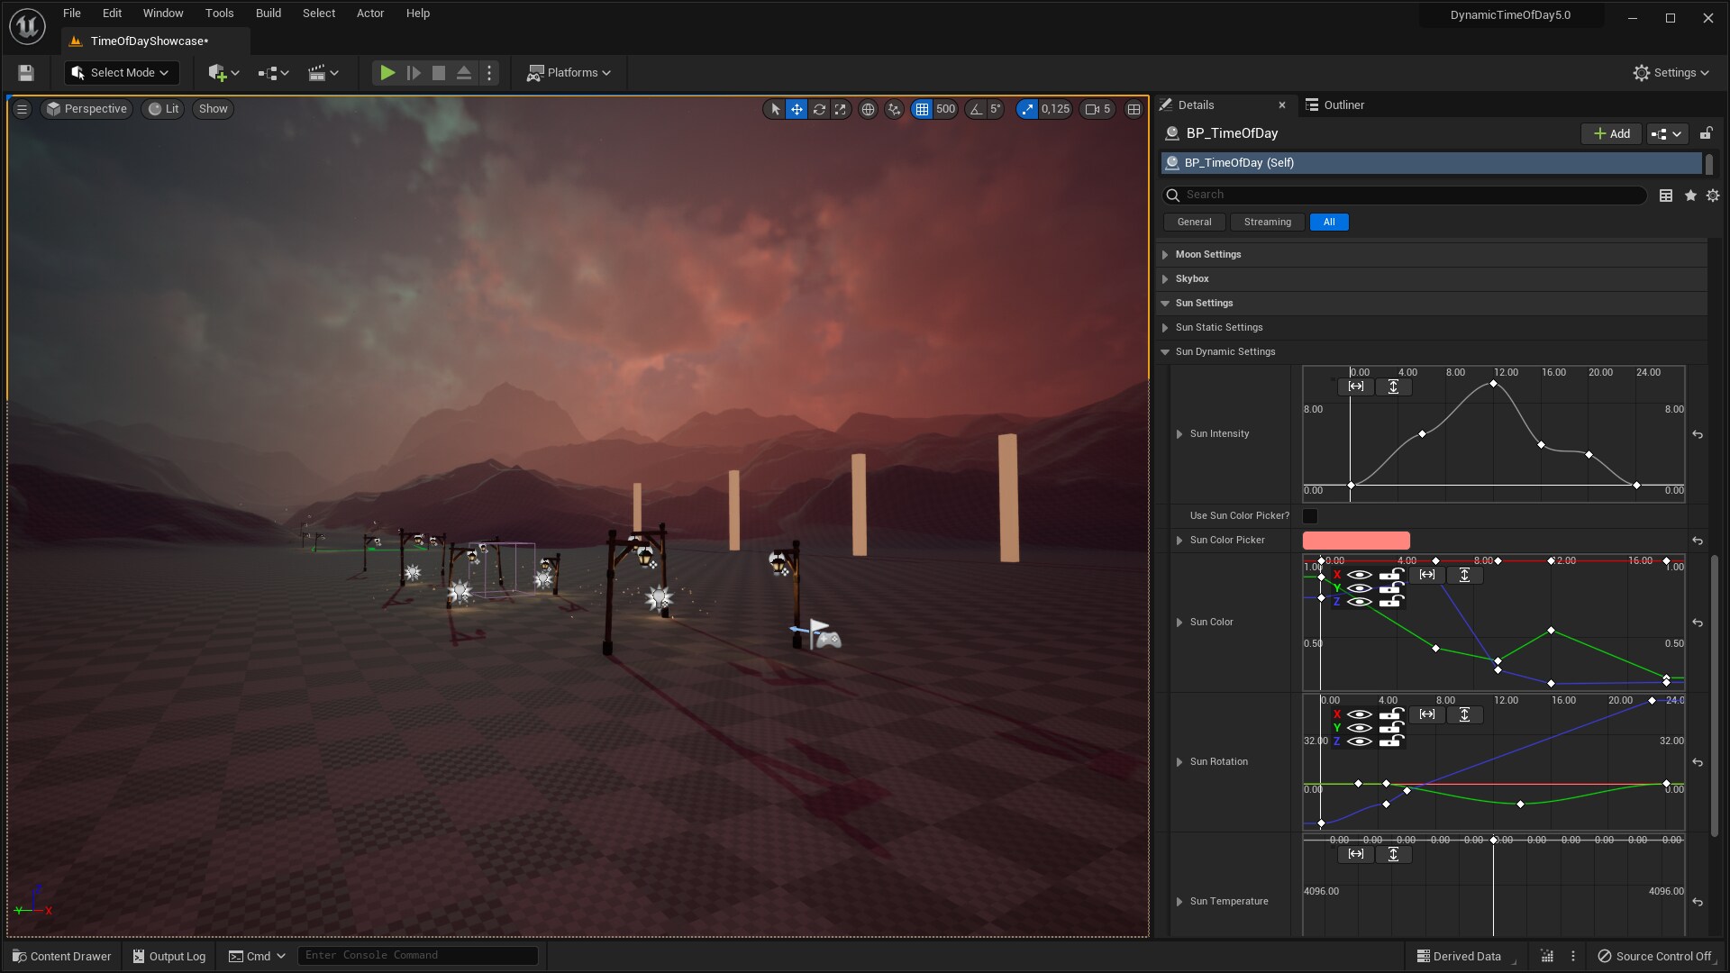Toggle grid snapping icon next to 500
The height and width of the screenshot is (973, 1730).
click(x=921, y=109)
